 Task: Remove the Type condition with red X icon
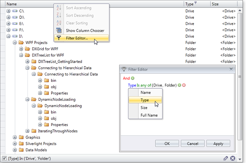[184, 85]
